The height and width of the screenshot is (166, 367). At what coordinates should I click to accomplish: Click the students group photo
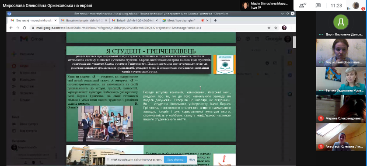click(105, 124)
